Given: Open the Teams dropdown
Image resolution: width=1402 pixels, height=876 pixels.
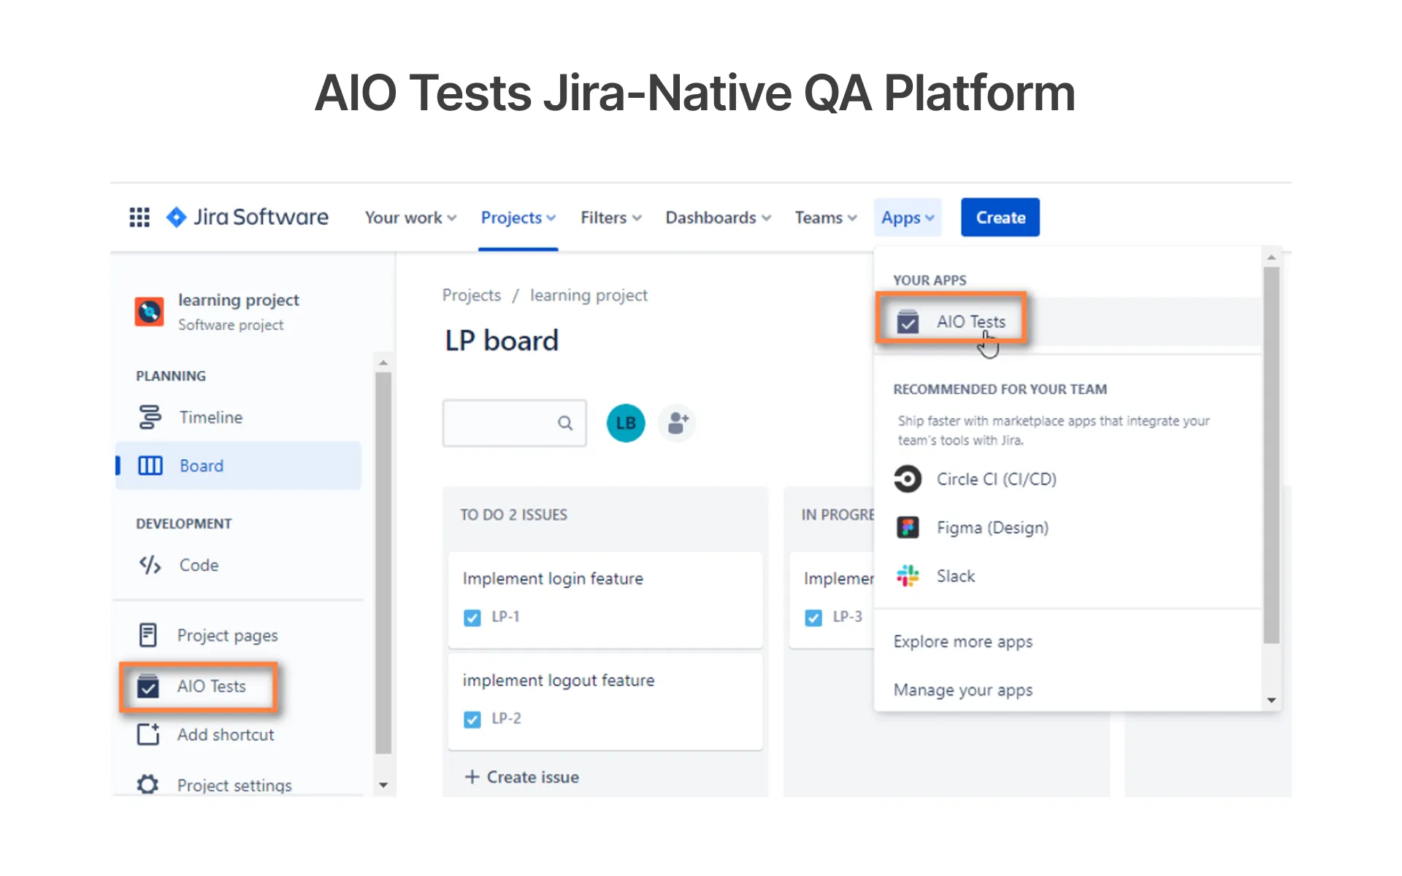Looking at the screenshot, I should (x=826, y=218).
